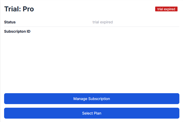Screen dimensions: 183x122
Task: Hit the upper blue Manage Subscription button
Action: pyautogui.click(x=91, y=99)
